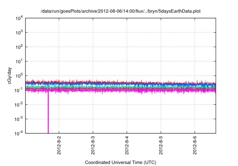Select the 10^1 y-axis tick label

coord(18,61)
